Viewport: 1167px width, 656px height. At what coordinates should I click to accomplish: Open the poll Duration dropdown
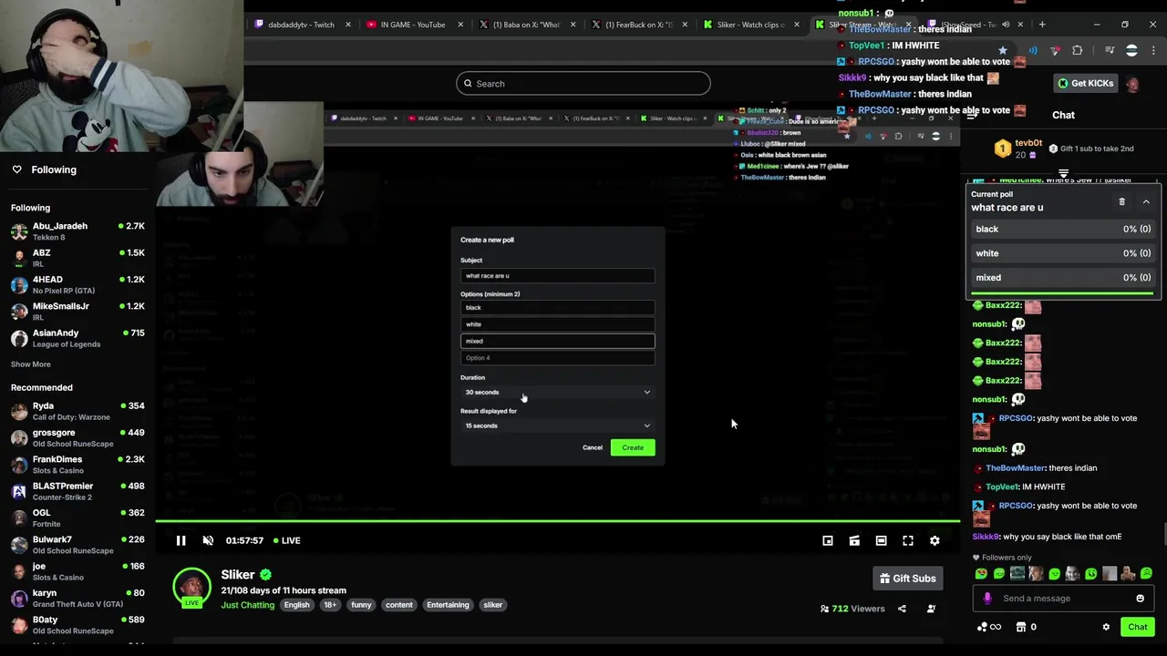557,392
